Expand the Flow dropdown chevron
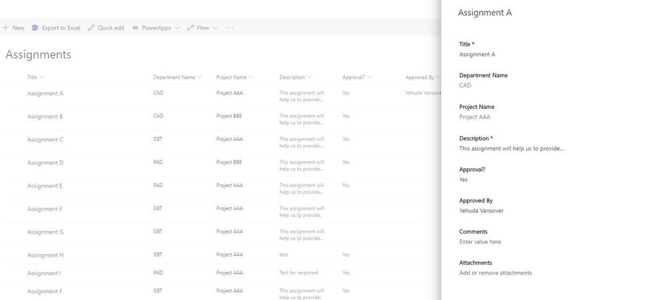This screenshot has width=667, height=300. pyautogui.click(x=215, y=28)
